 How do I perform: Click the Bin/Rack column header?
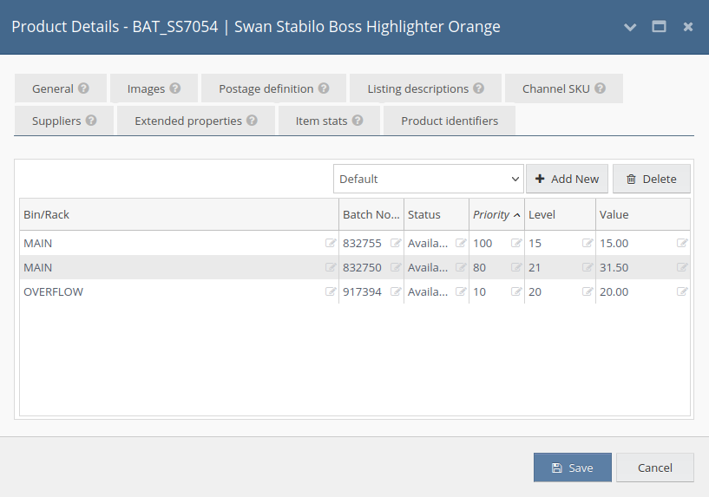click(179, 214)
